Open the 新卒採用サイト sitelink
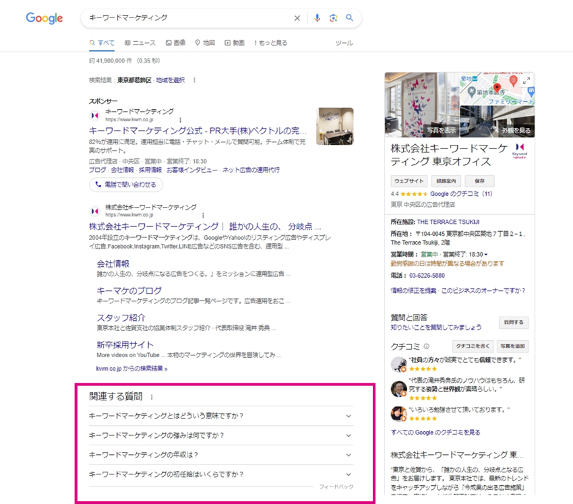Viewport: 573px width, 504px height. pos(125,345)
